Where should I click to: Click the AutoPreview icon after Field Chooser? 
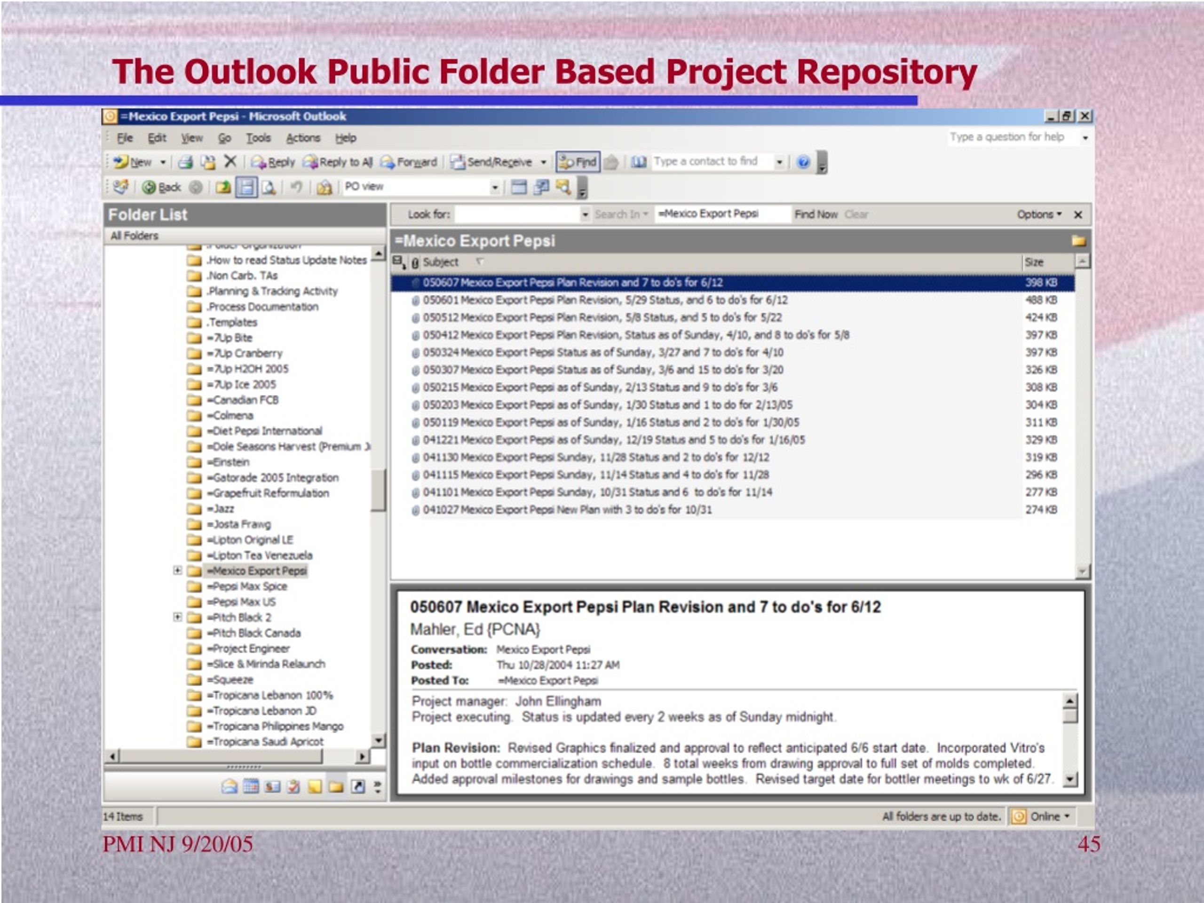click(563, 187)
